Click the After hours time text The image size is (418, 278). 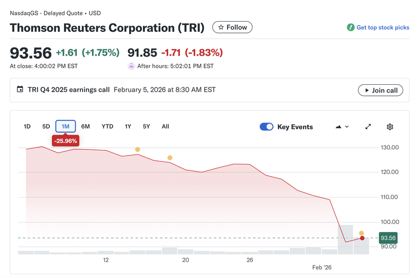click(x=176, y=66)
